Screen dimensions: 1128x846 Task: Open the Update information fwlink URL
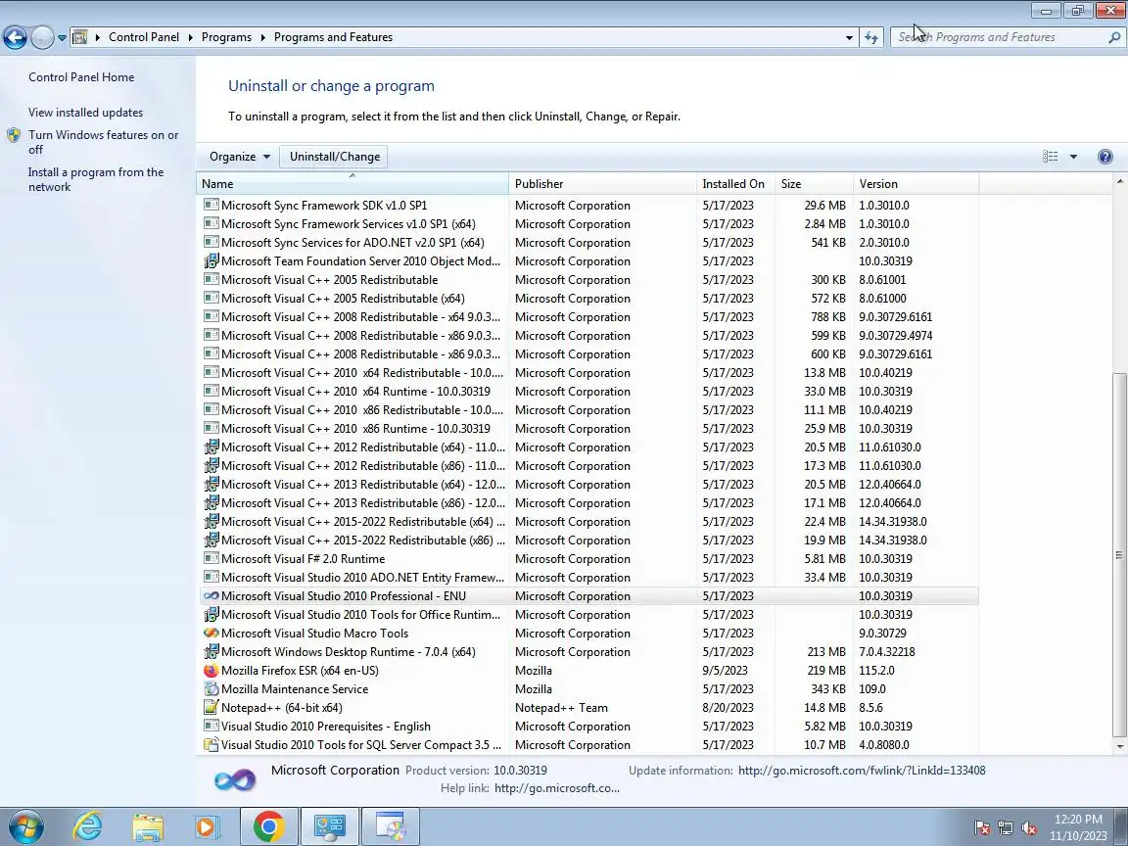click(x=862, y=771)
